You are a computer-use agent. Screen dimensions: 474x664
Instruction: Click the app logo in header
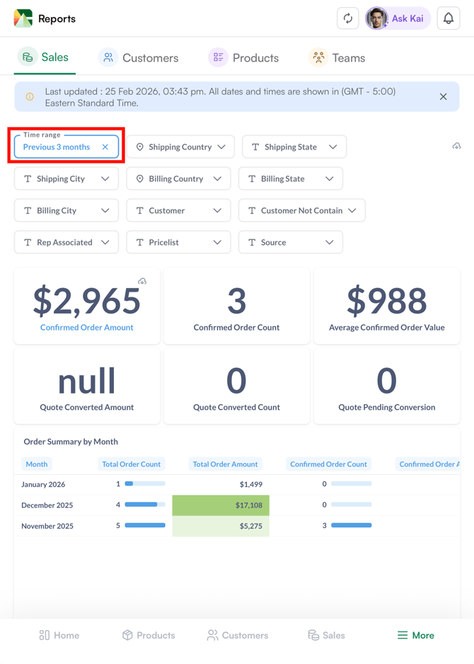[x=23, y=19]
